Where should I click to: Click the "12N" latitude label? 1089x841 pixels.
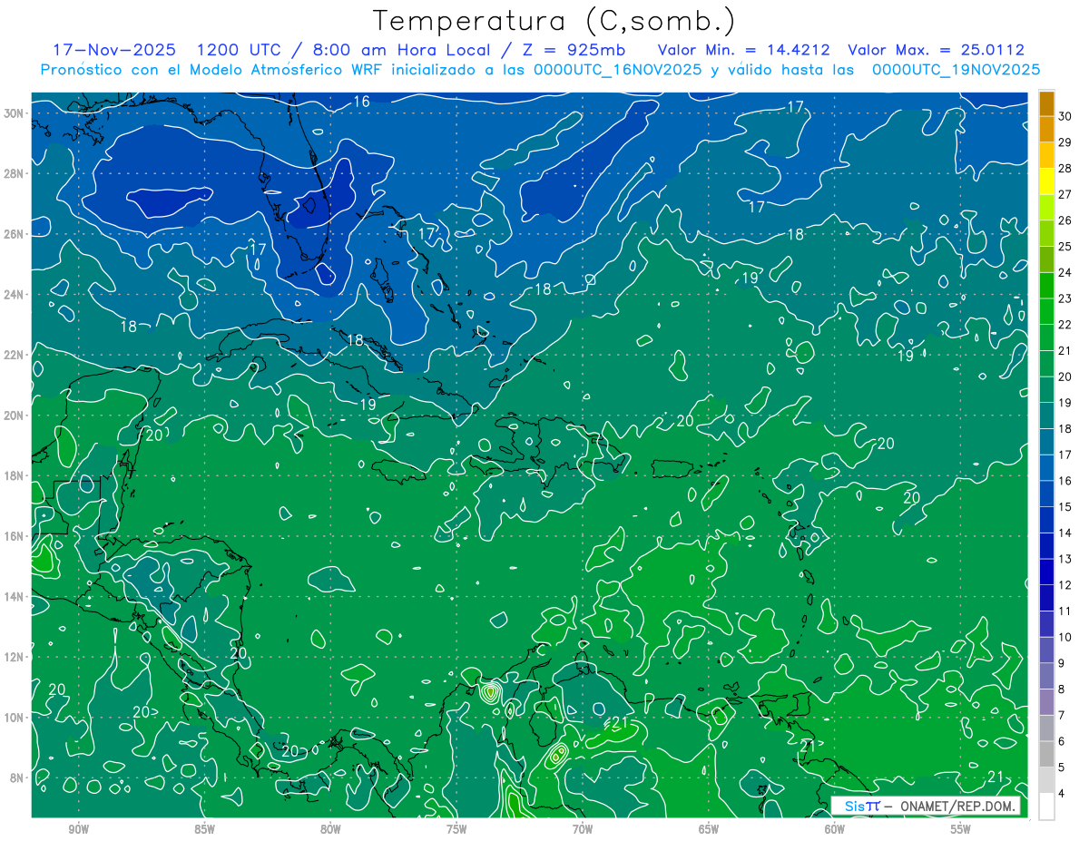15,657
